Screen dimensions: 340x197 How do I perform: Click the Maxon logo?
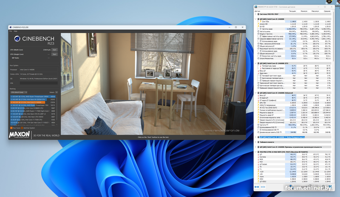[x=19, y=135]
